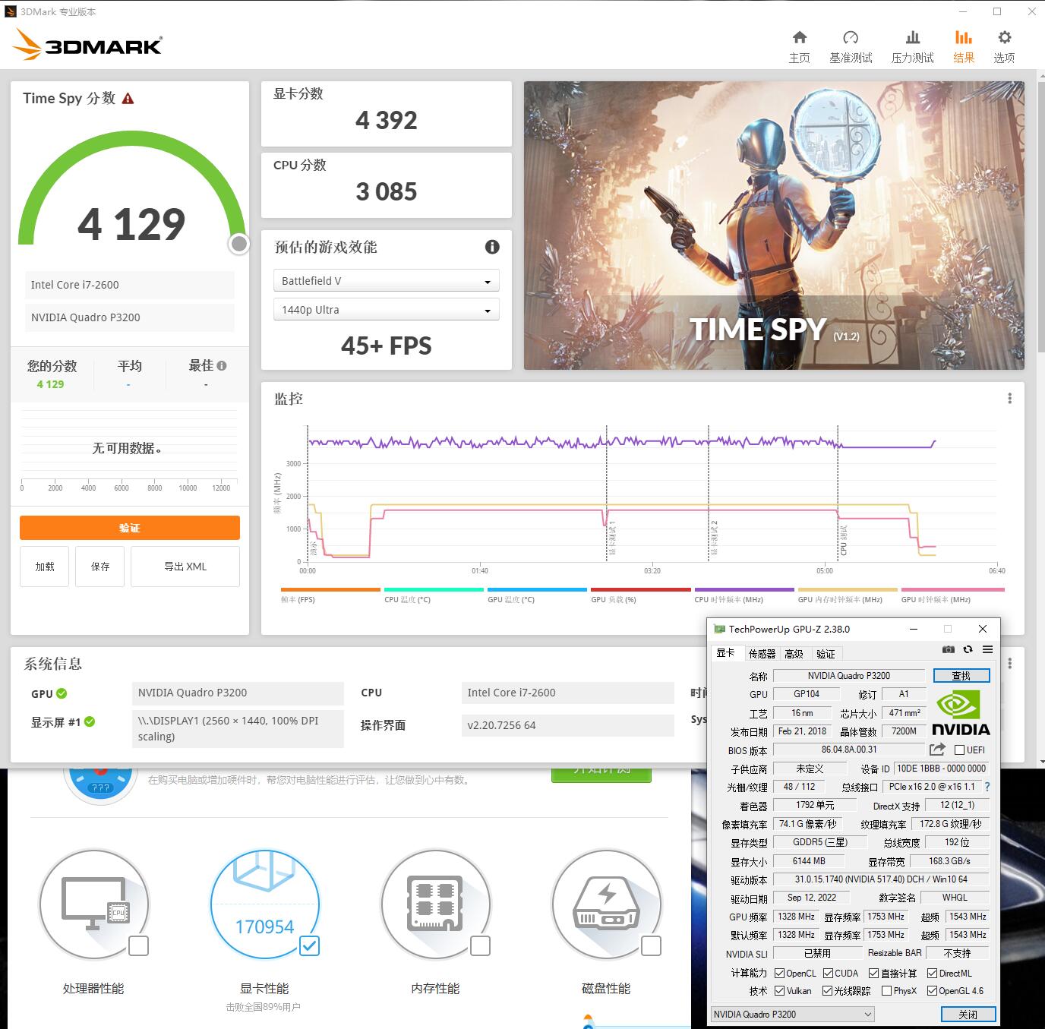Click the info icon next to 最佳
This screenshot has height=1029, width=1045.
(222, 365)
